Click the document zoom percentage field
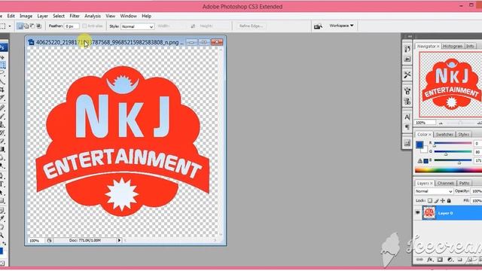 tap(36, 240)
